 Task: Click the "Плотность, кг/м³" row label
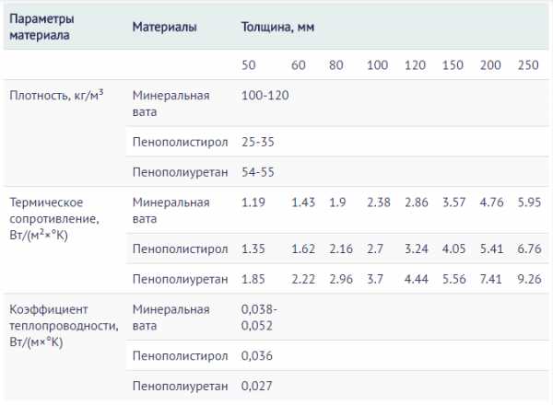coord(56,96)
